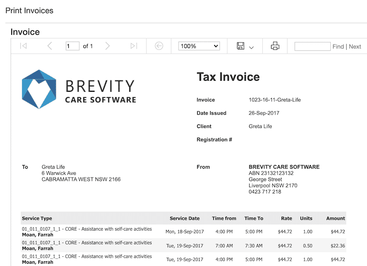Click the Amount column header

[x=336, y=218]
